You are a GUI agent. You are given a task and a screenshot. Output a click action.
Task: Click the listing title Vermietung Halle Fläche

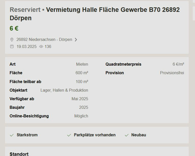click(x=95, y=14)
